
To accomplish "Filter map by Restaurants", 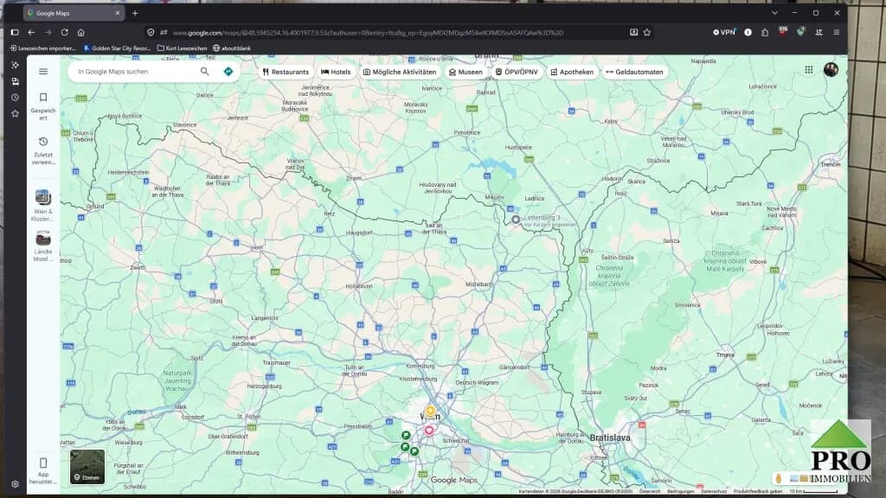I will (x=286, y=72).
